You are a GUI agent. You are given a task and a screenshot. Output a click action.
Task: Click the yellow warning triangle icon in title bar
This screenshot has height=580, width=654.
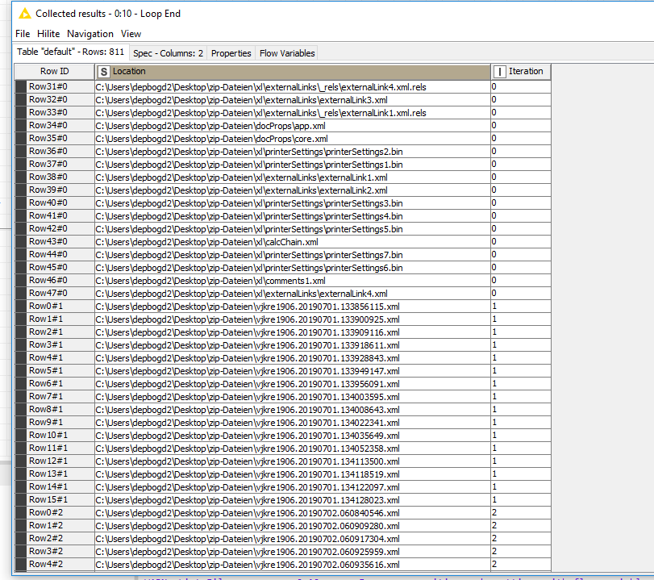[25, 14]
